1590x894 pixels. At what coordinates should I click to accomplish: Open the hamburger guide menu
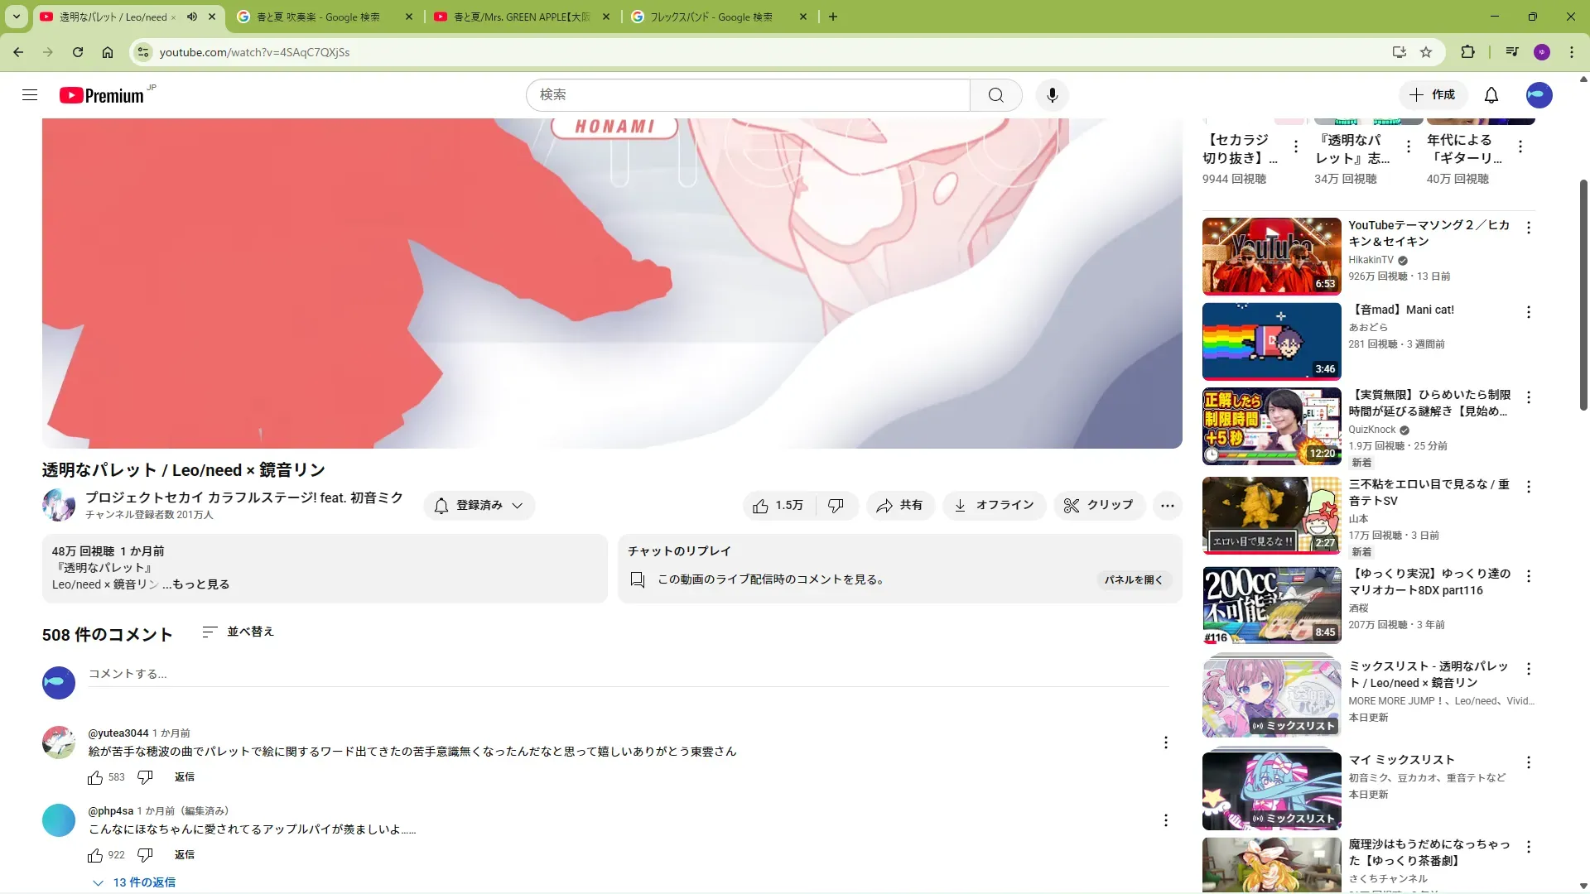coord(30,95)
